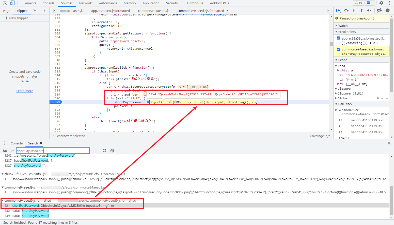Show more navigator tabs chevron
The width and height of the screenshot is (394, 225).
coord(35,11)
